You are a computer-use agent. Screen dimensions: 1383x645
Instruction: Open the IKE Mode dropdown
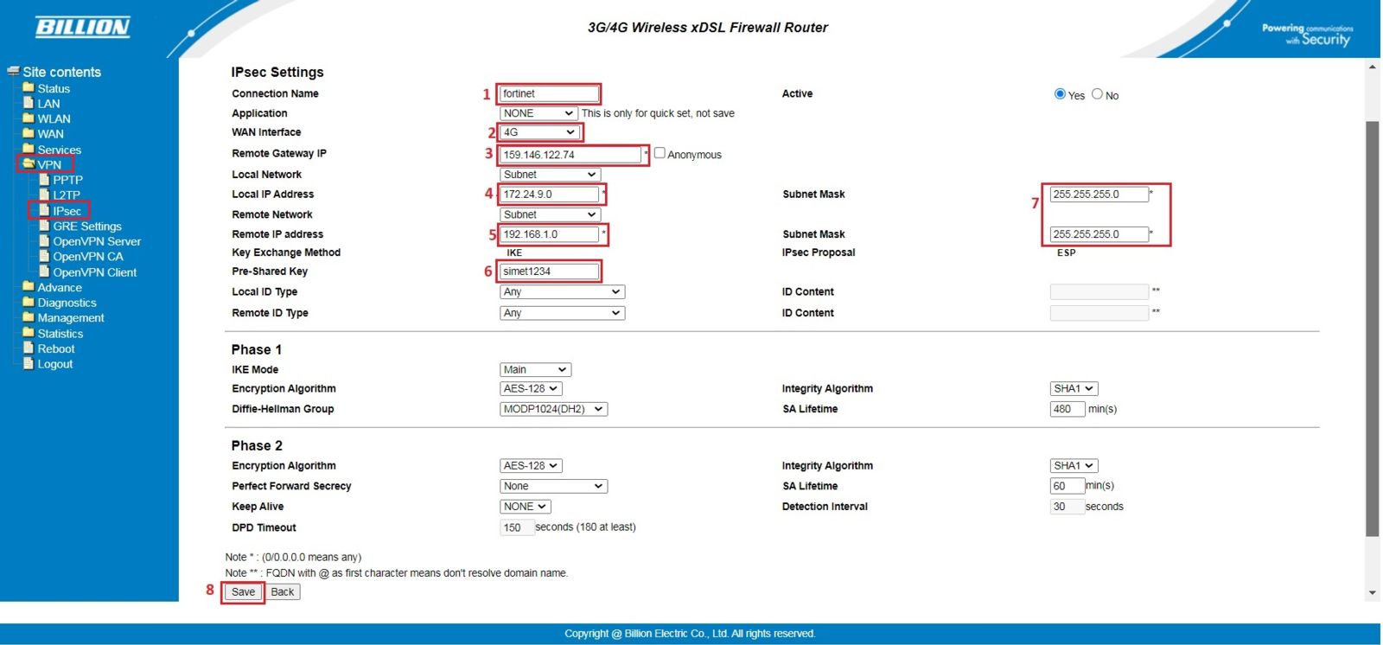click(x=535, y=369)
